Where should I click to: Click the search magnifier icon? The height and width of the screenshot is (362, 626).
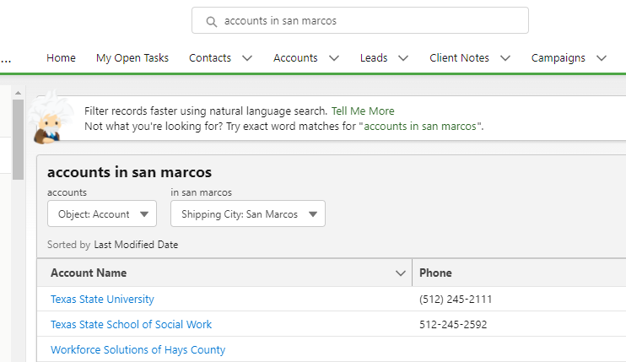(x=211, y=21)
